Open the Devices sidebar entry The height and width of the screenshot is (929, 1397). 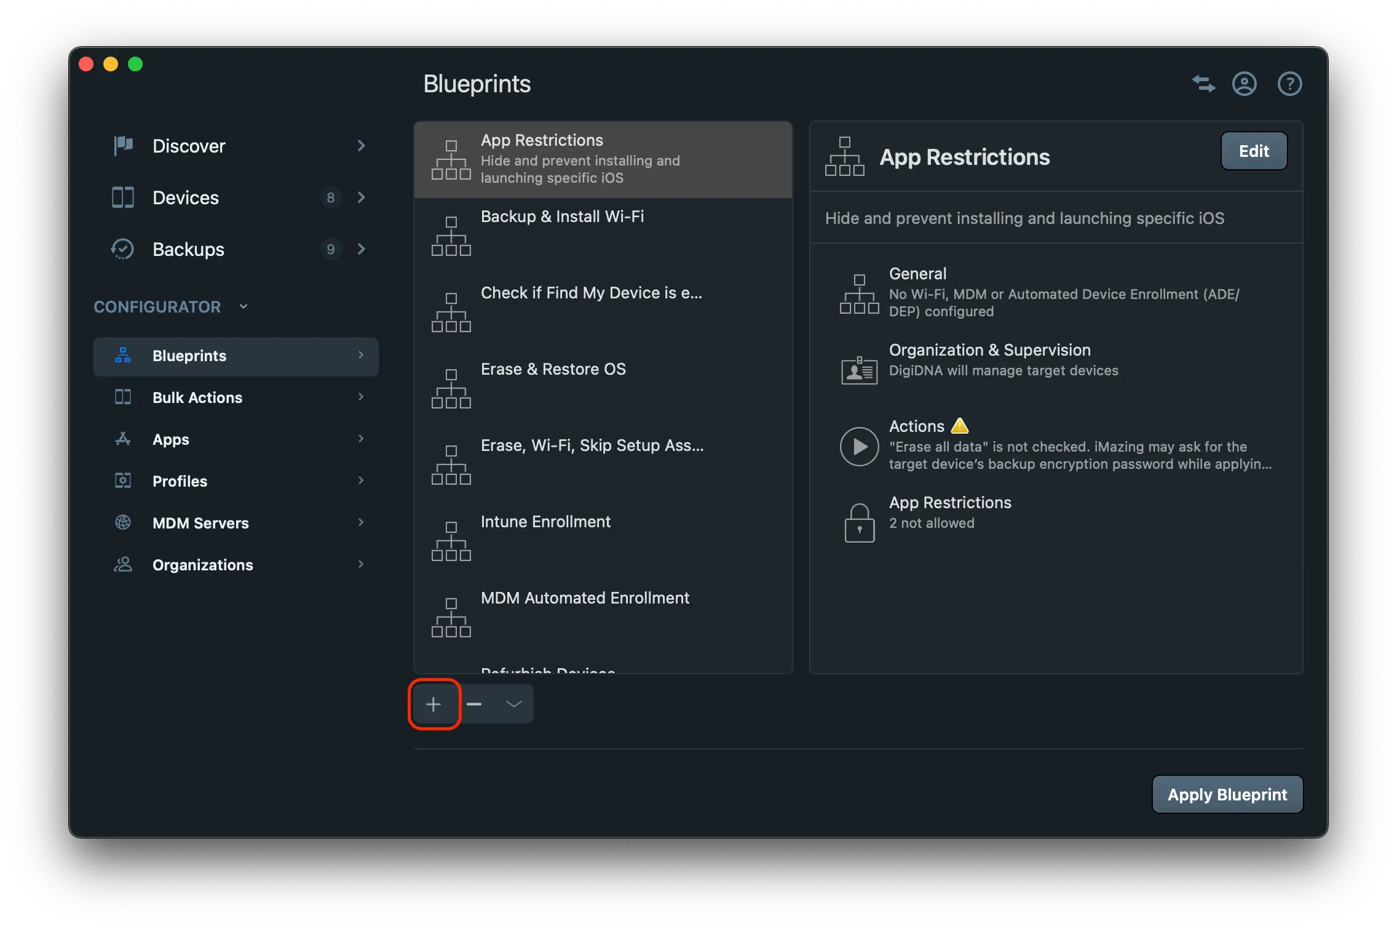pos(186,197)
